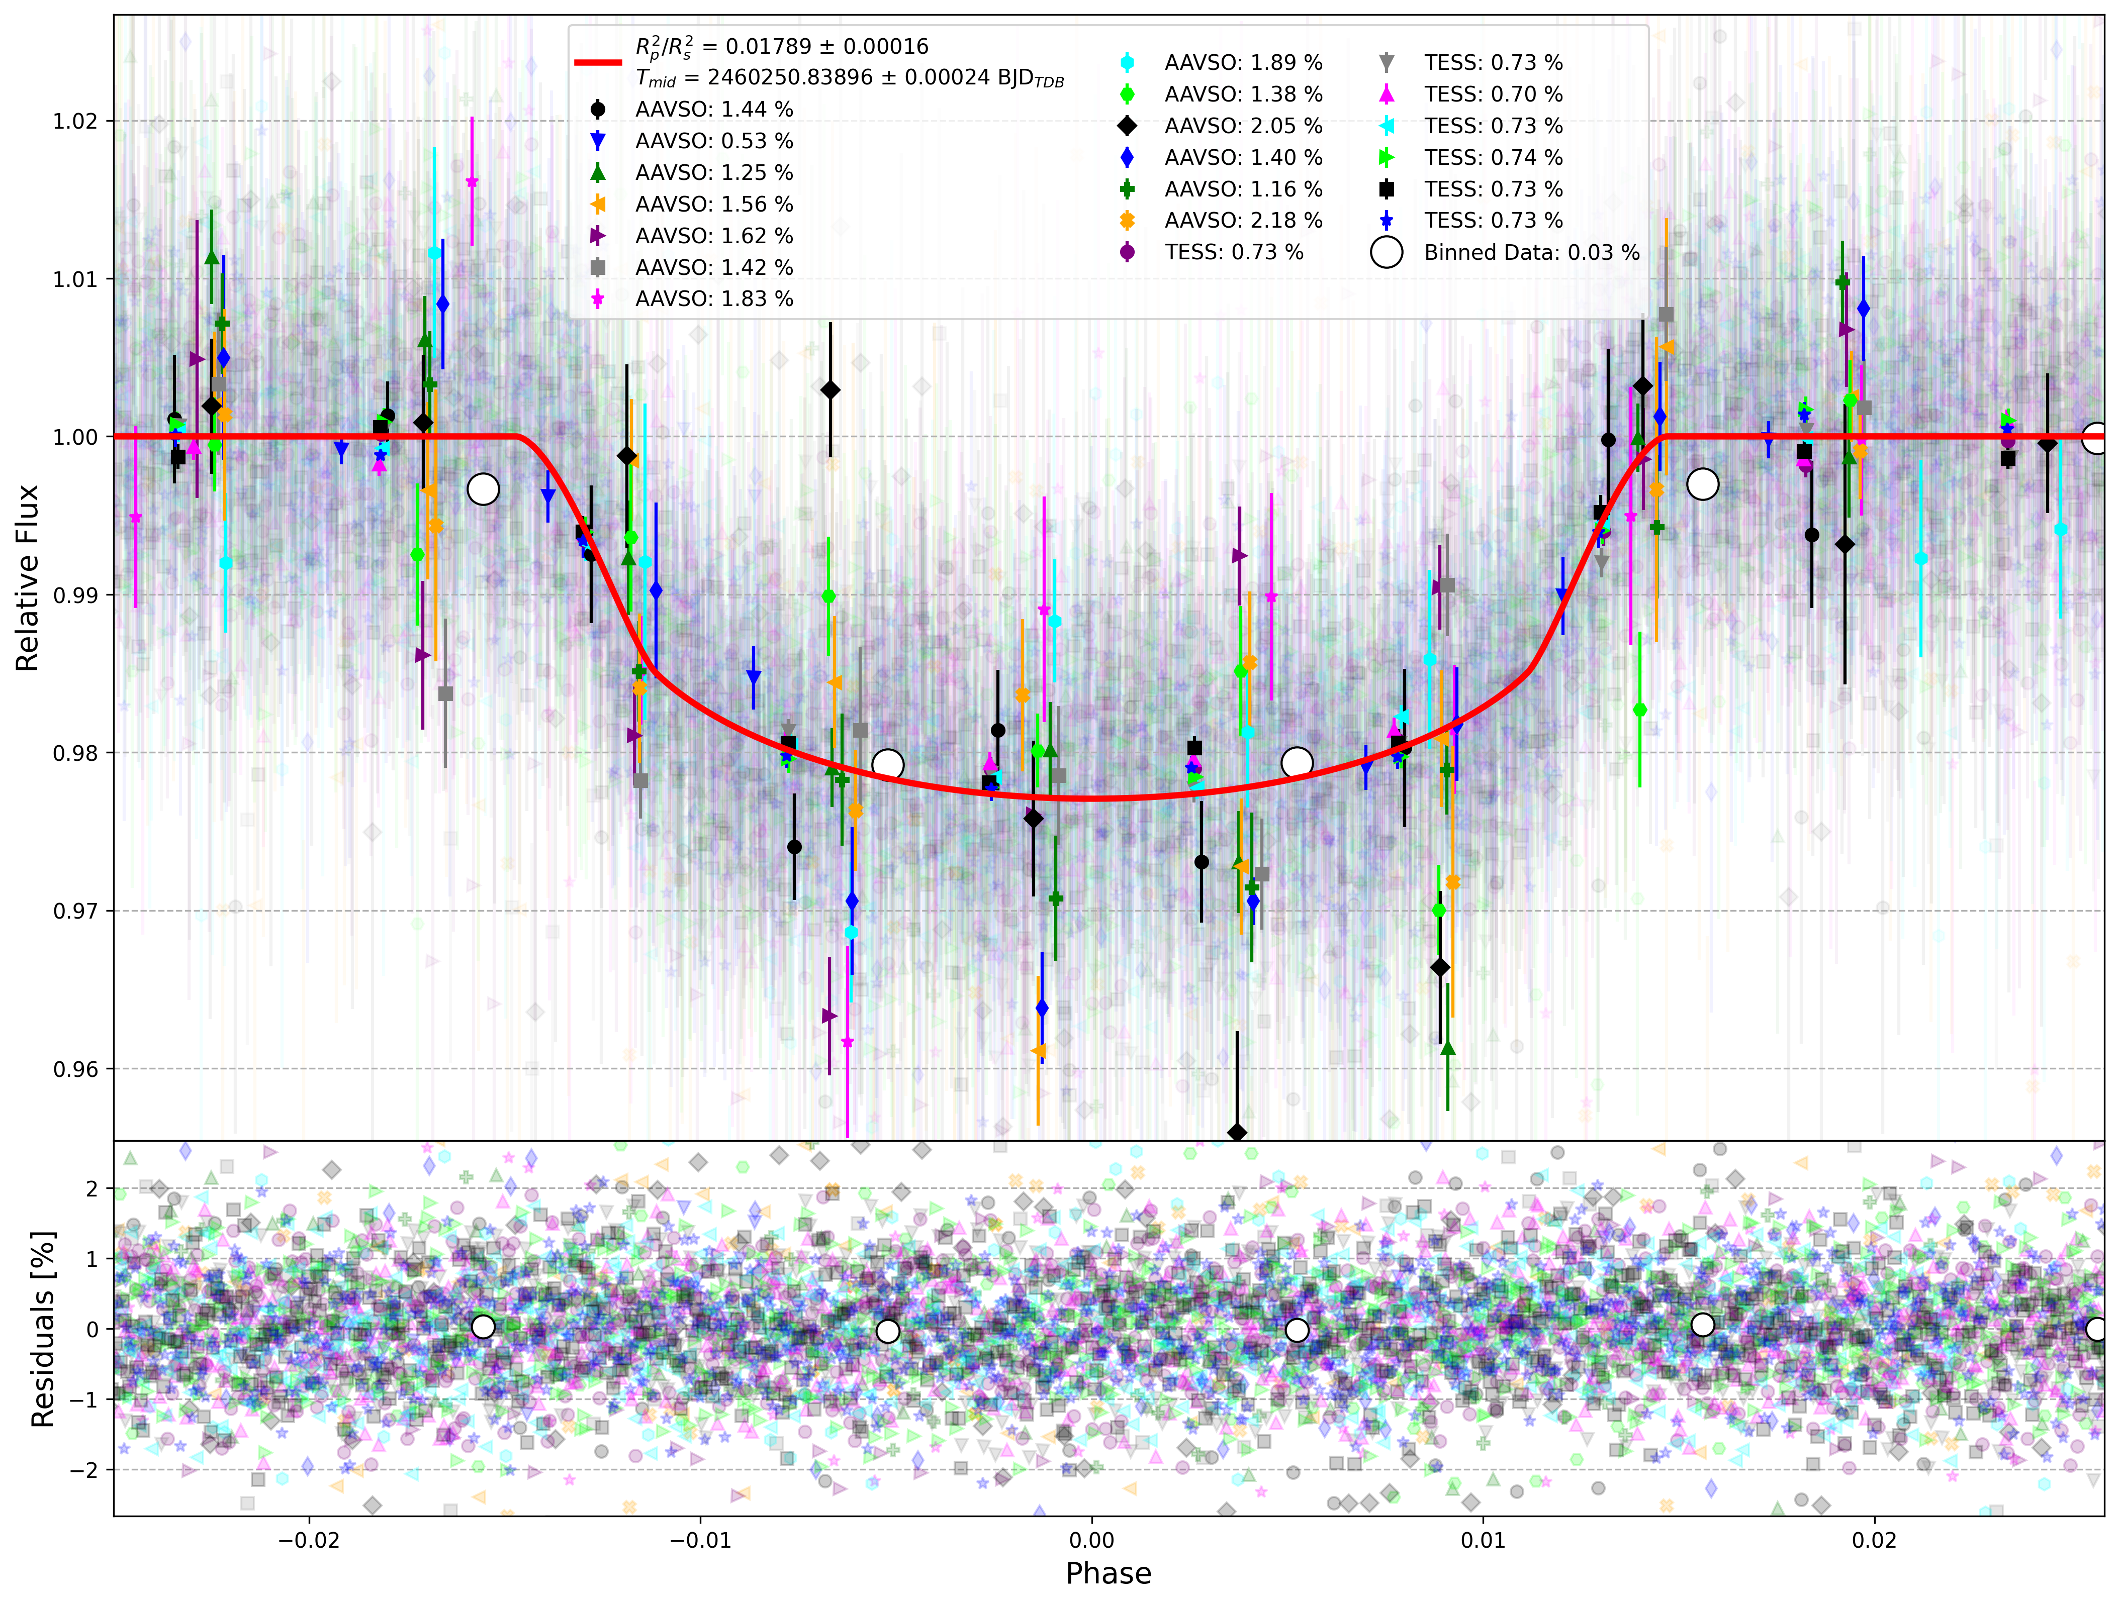Select the 0.01 phase tick label
This screenshot has width=2119, height=1604.
pos(1483,1540)
